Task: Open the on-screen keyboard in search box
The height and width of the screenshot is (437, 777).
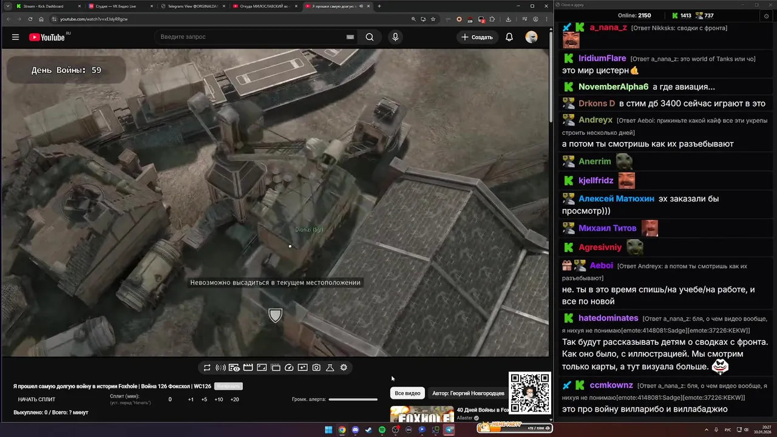Action: click(350, 37)
